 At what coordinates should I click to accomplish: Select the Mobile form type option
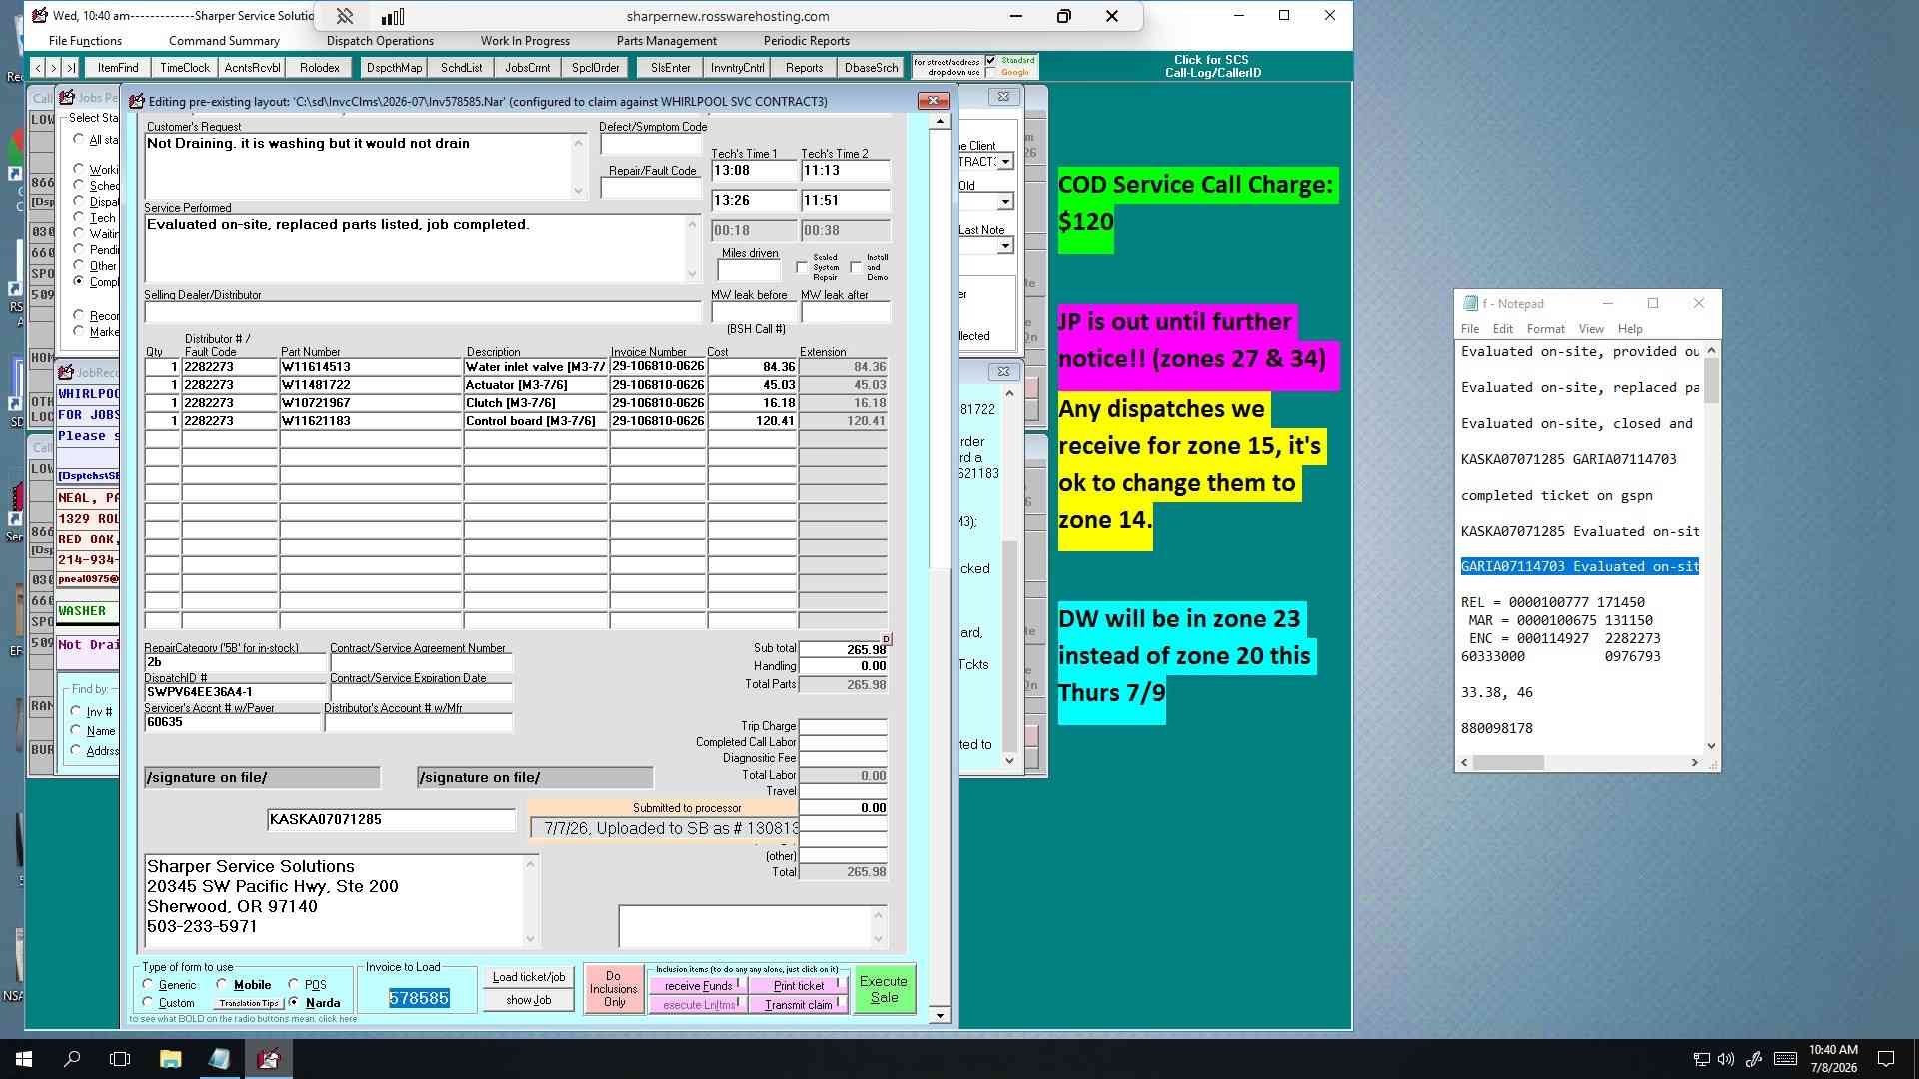[x=222, y=984]
